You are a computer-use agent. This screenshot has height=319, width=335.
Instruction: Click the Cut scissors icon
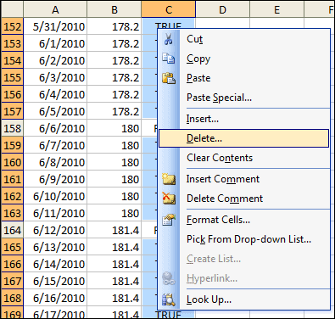169,39
